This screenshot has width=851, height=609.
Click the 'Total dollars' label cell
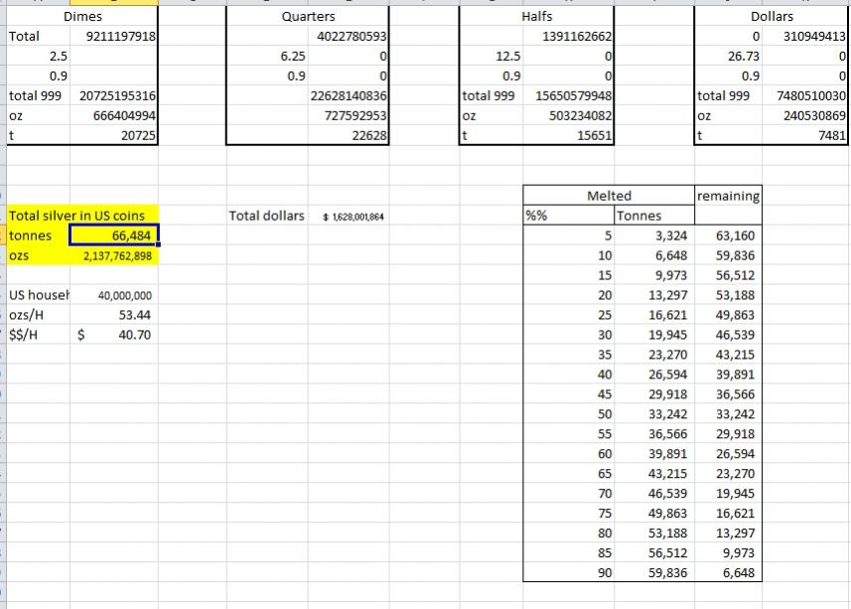(266, 216)
